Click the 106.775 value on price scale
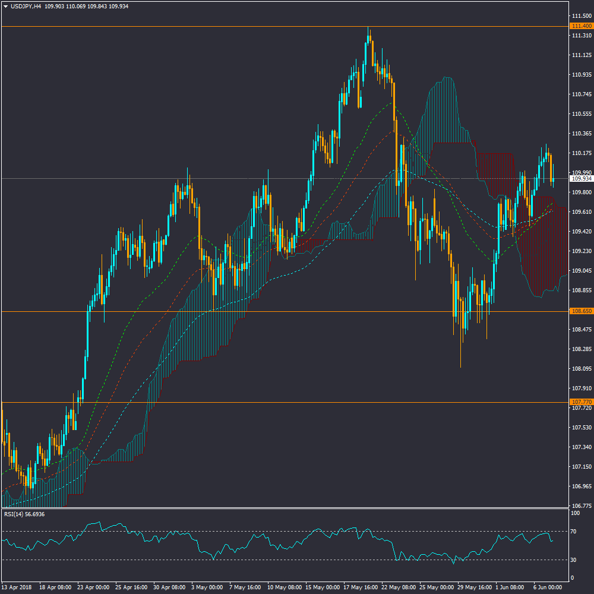This screenshot has height=594, width=594. (x=581, y=506)
